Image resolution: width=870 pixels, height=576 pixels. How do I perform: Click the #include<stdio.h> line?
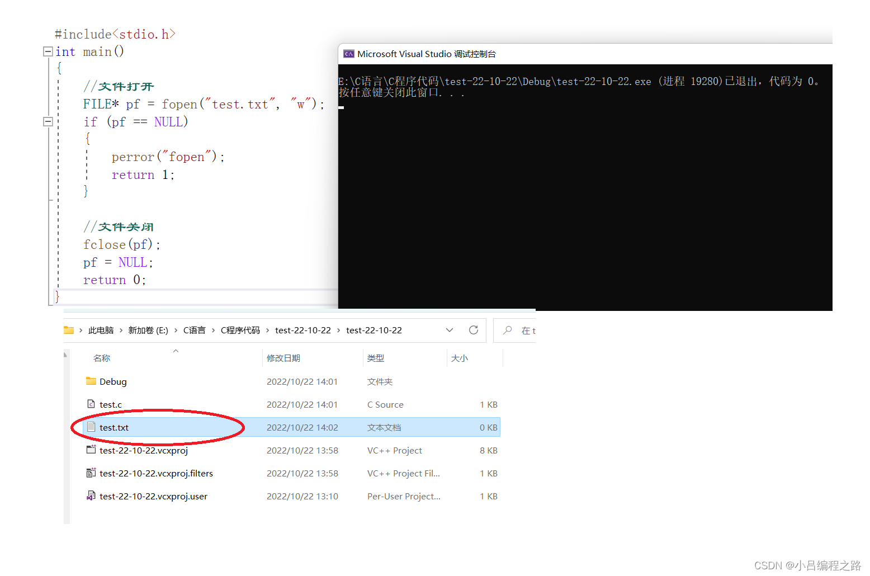pos(115,34)
